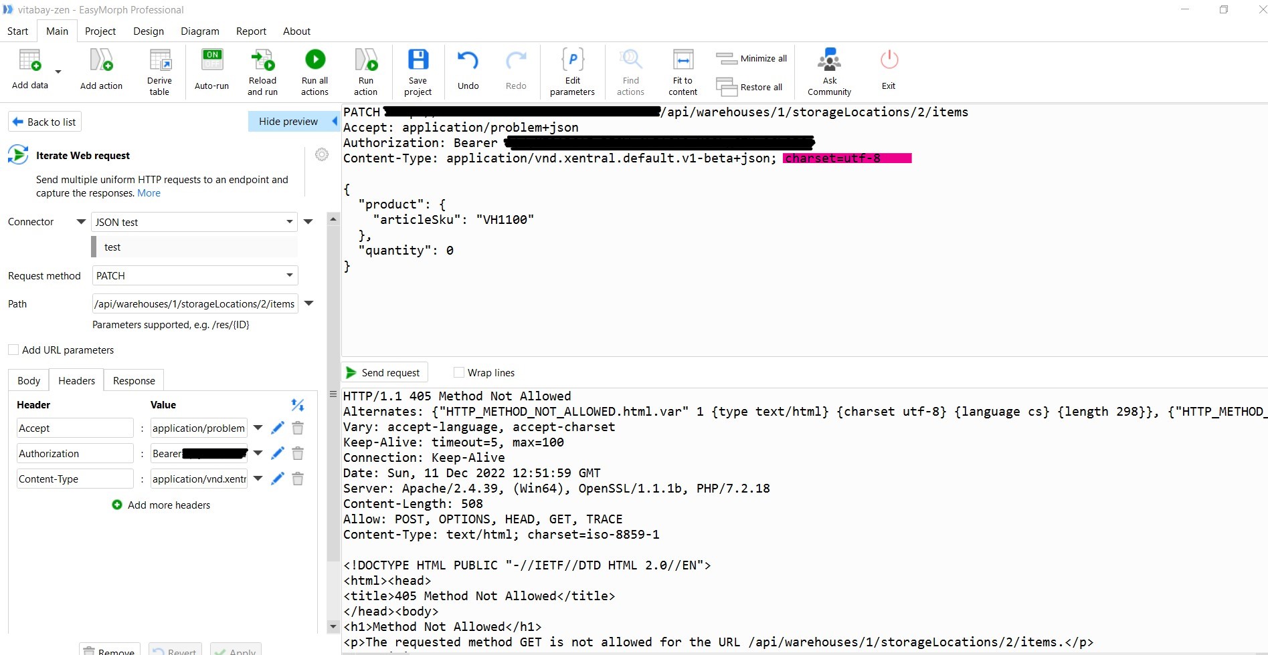Click the action settings gear icon
Screen dimensions: 1268x655
tap(322, 154)
